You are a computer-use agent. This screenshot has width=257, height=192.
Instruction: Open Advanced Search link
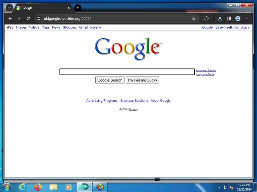(x=206, y=70)
